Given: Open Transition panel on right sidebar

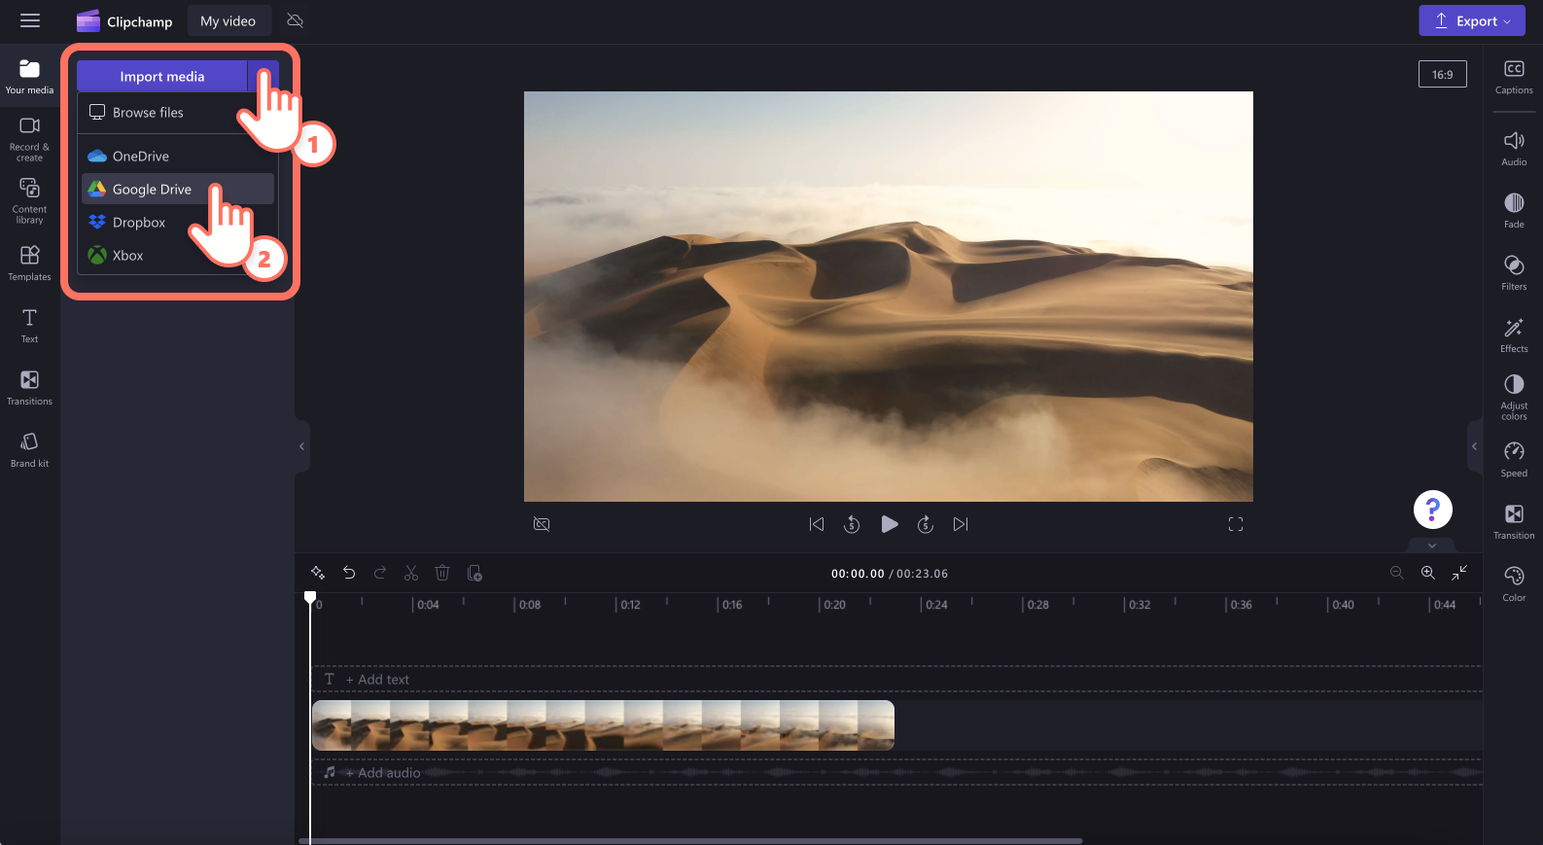Looking at the screenshot, I should pyautogui.click(x=1514, y=522).
